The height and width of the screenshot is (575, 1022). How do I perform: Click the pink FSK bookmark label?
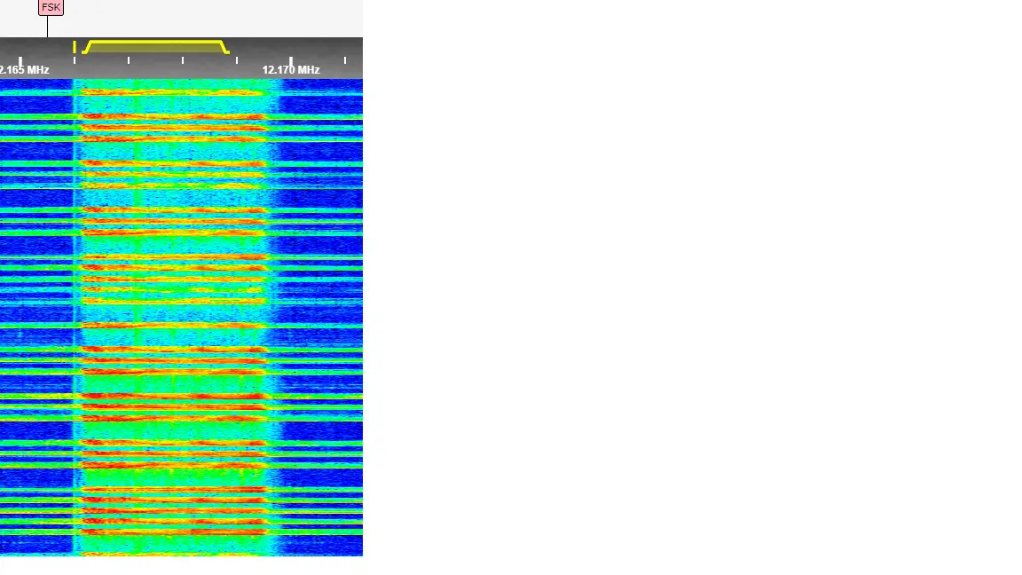[x=51, y=7]
